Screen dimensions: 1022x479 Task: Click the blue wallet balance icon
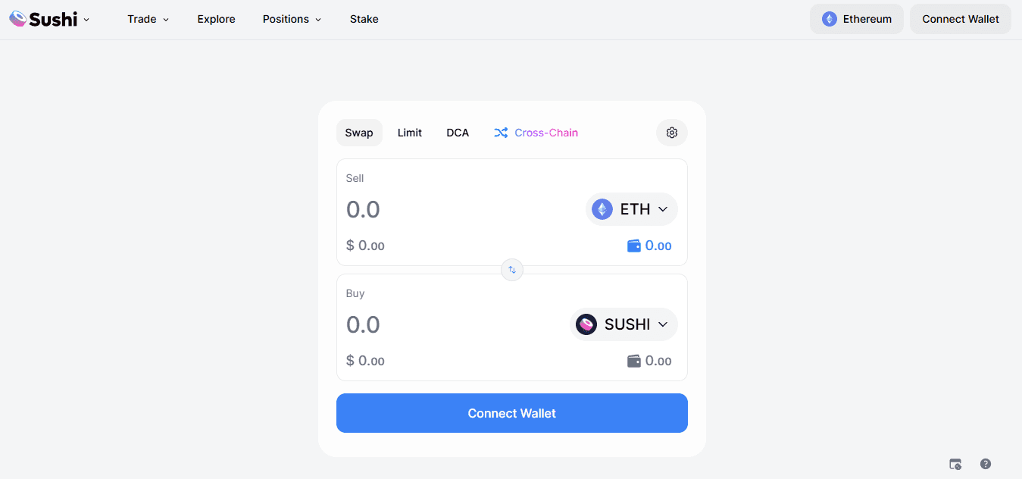(x=634, y=246)
